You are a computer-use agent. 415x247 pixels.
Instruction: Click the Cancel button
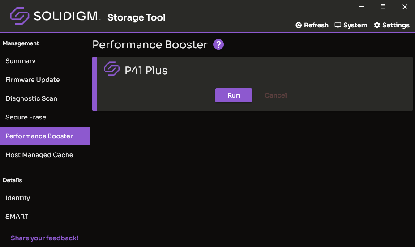(x=275, y=95)
